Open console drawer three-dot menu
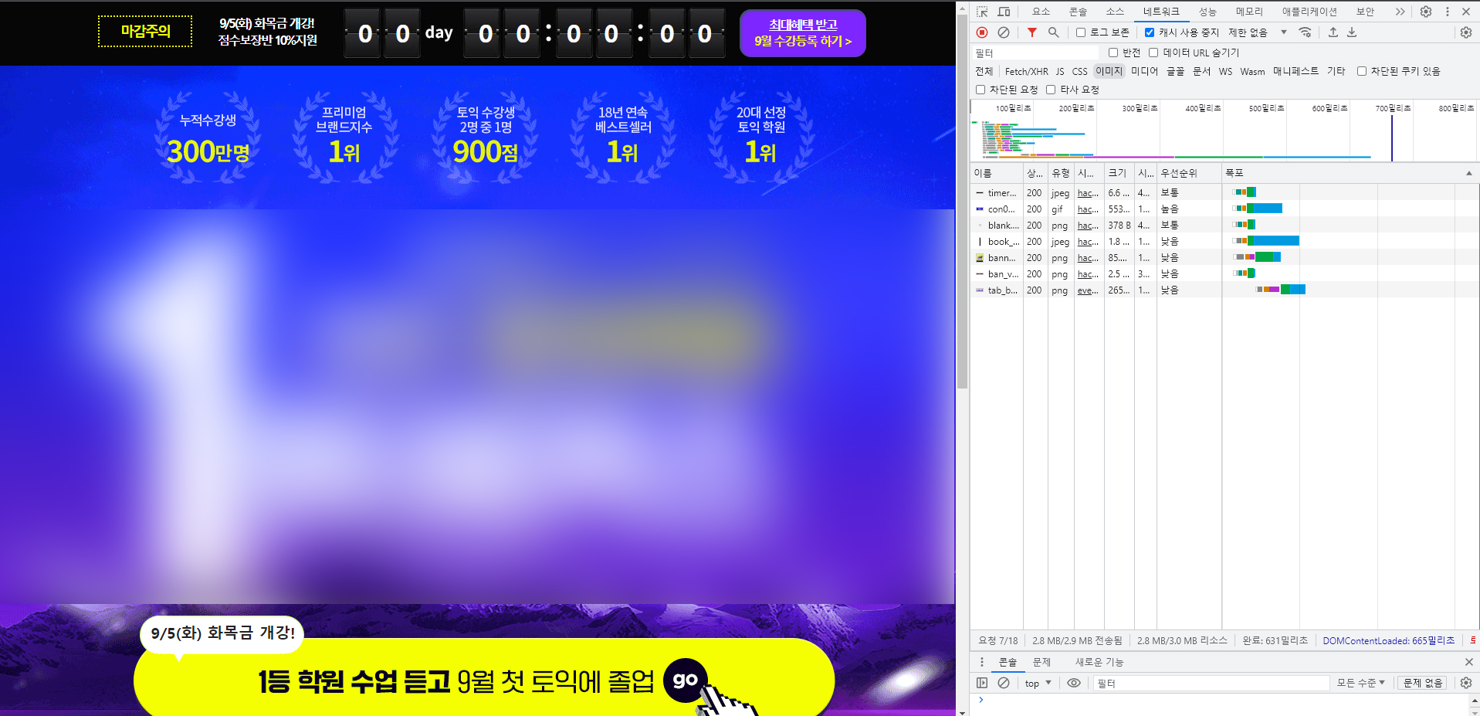Image resolution: width=1480 pixels, height=716 pixels. pyautogui.click(x=982, y=662)
